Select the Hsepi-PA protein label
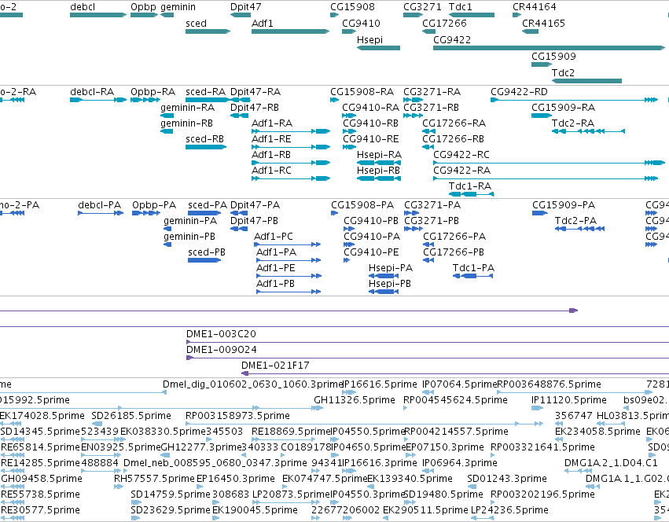Viewport: 669px width, 522px height. (391, 268)
